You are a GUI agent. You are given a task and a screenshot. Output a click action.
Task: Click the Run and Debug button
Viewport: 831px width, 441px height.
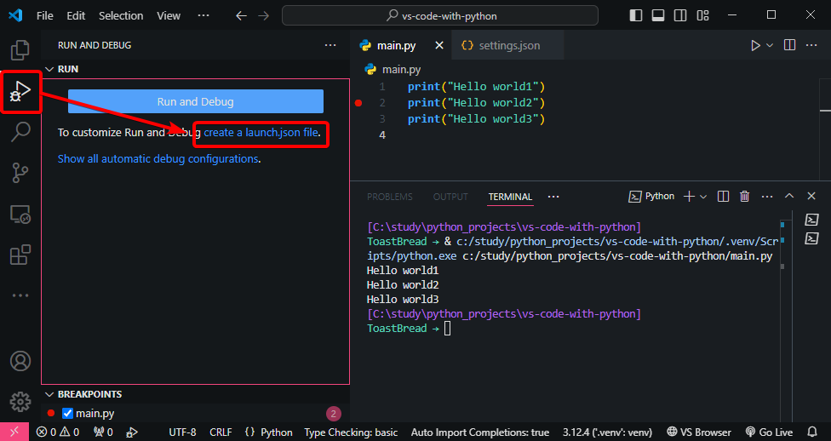tap(196, 101)
